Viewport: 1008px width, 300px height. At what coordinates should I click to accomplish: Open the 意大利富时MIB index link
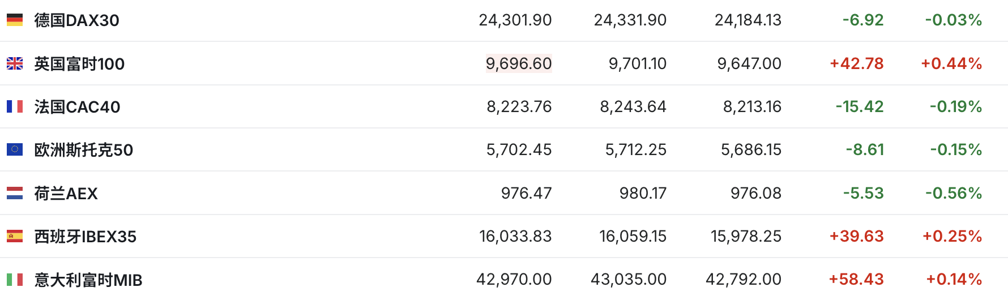tap(88, 280)
